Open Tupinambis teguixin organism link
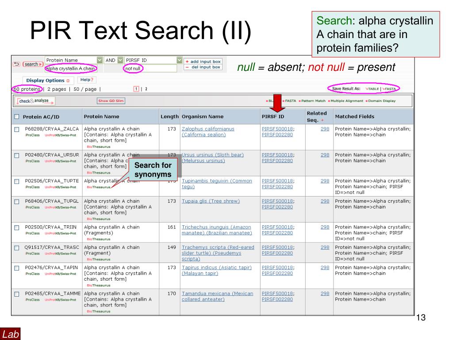 point(217,184)
